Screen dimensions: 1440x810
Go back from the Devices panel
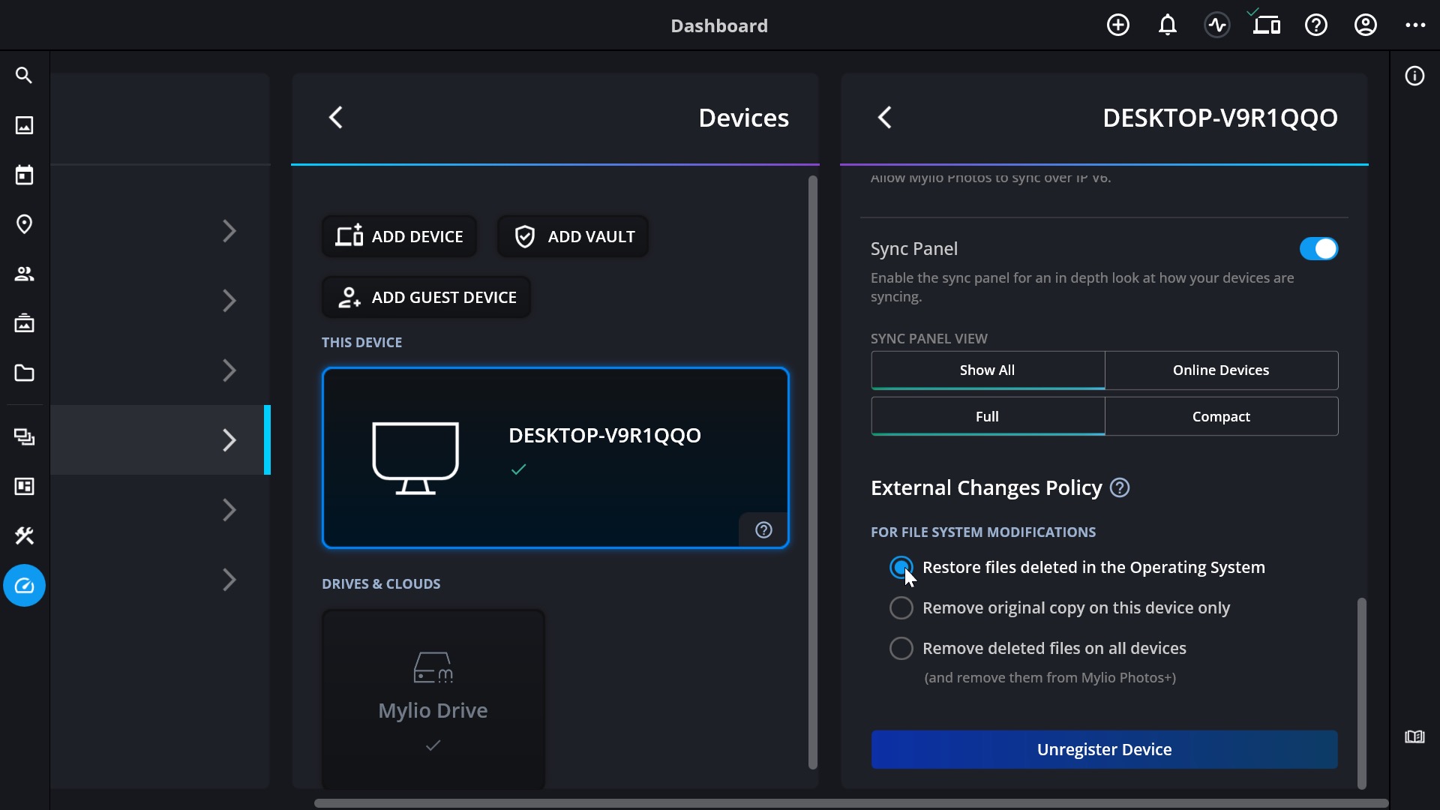[x=336, y=117]
